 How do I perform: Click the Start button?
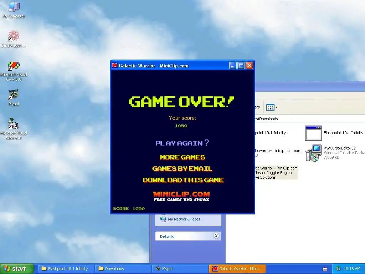[17, 269]
